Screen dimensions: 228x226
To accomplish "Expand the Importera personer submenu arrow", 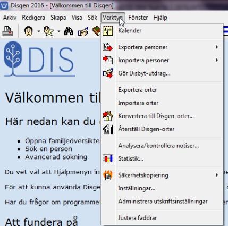I will pyautogui.click(x=217, y=60).
